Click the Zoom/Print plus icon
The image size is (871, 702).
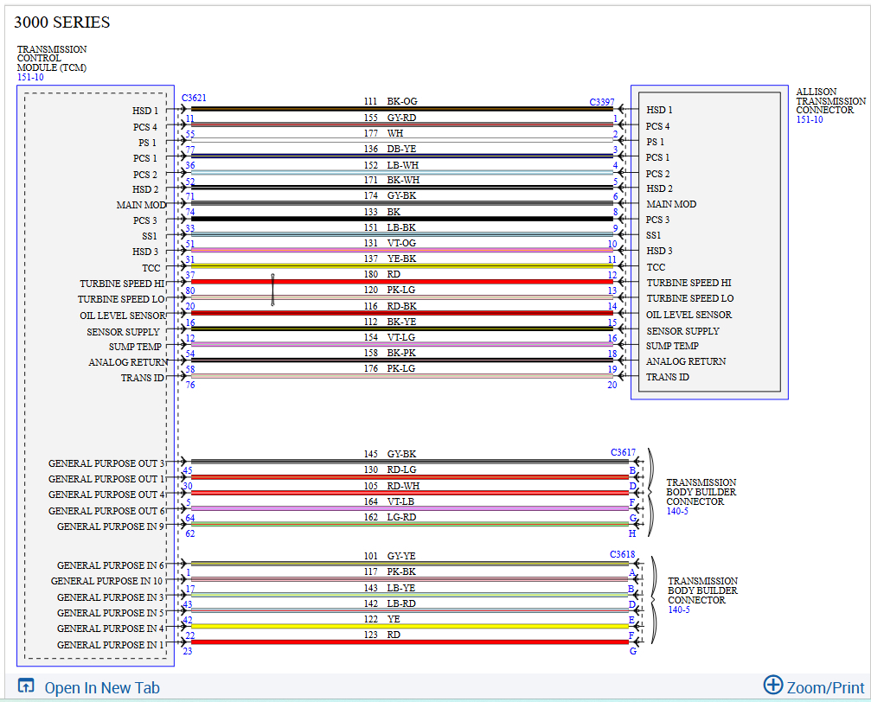pos(772,685)
